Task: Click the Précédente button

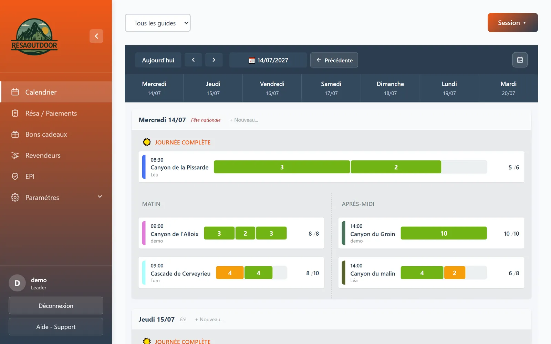Action: (334, 60)
